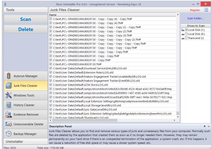Image resolution: width=212 pixels, height=149 pixels.
Task: Click the History Cleaner icon
Action: click(x=9, y=105)
